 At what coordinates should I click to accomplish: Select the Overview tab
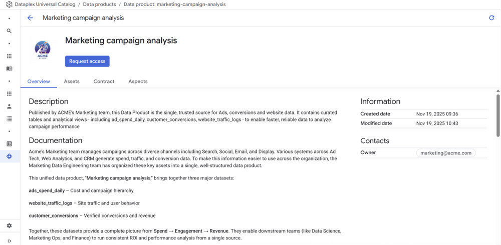(x=39, y=81)
